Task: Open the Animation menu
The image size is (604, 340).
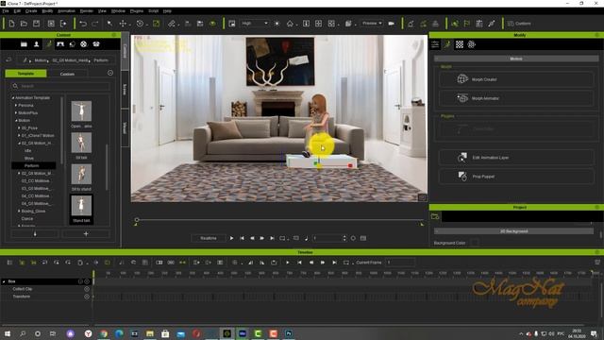Action: pos(66,11)
